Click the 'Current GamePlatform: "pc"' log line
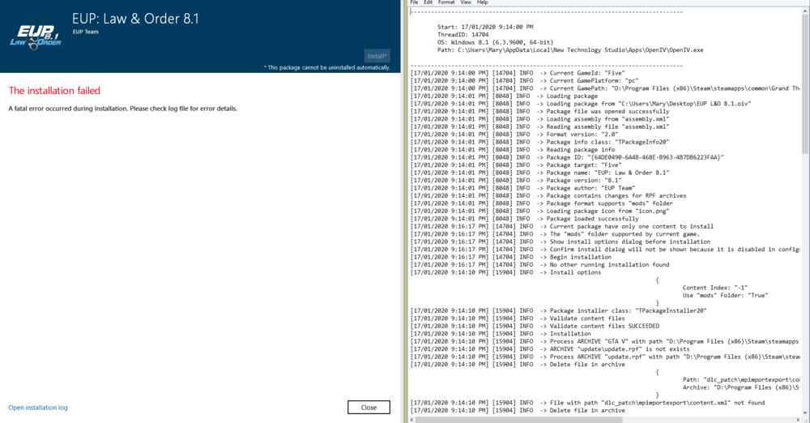The width and height of the screenshot is (810, 423). point(524,81)
